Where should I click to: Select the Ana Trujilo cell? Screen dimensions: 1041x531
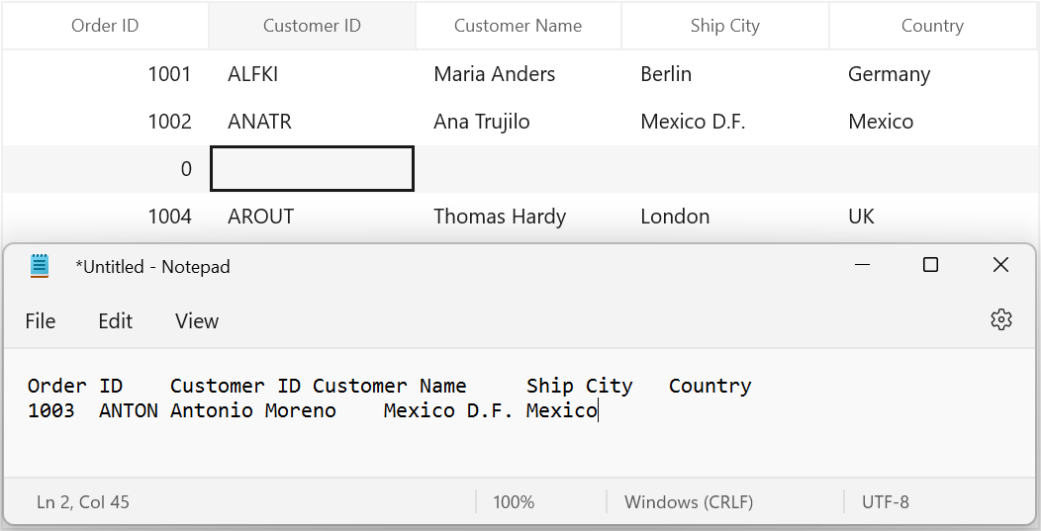coord(518,122)
